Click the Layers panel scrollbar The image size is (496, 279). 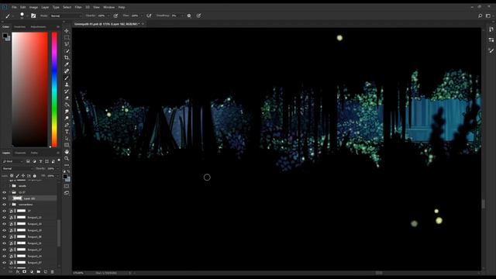[59, 232]
